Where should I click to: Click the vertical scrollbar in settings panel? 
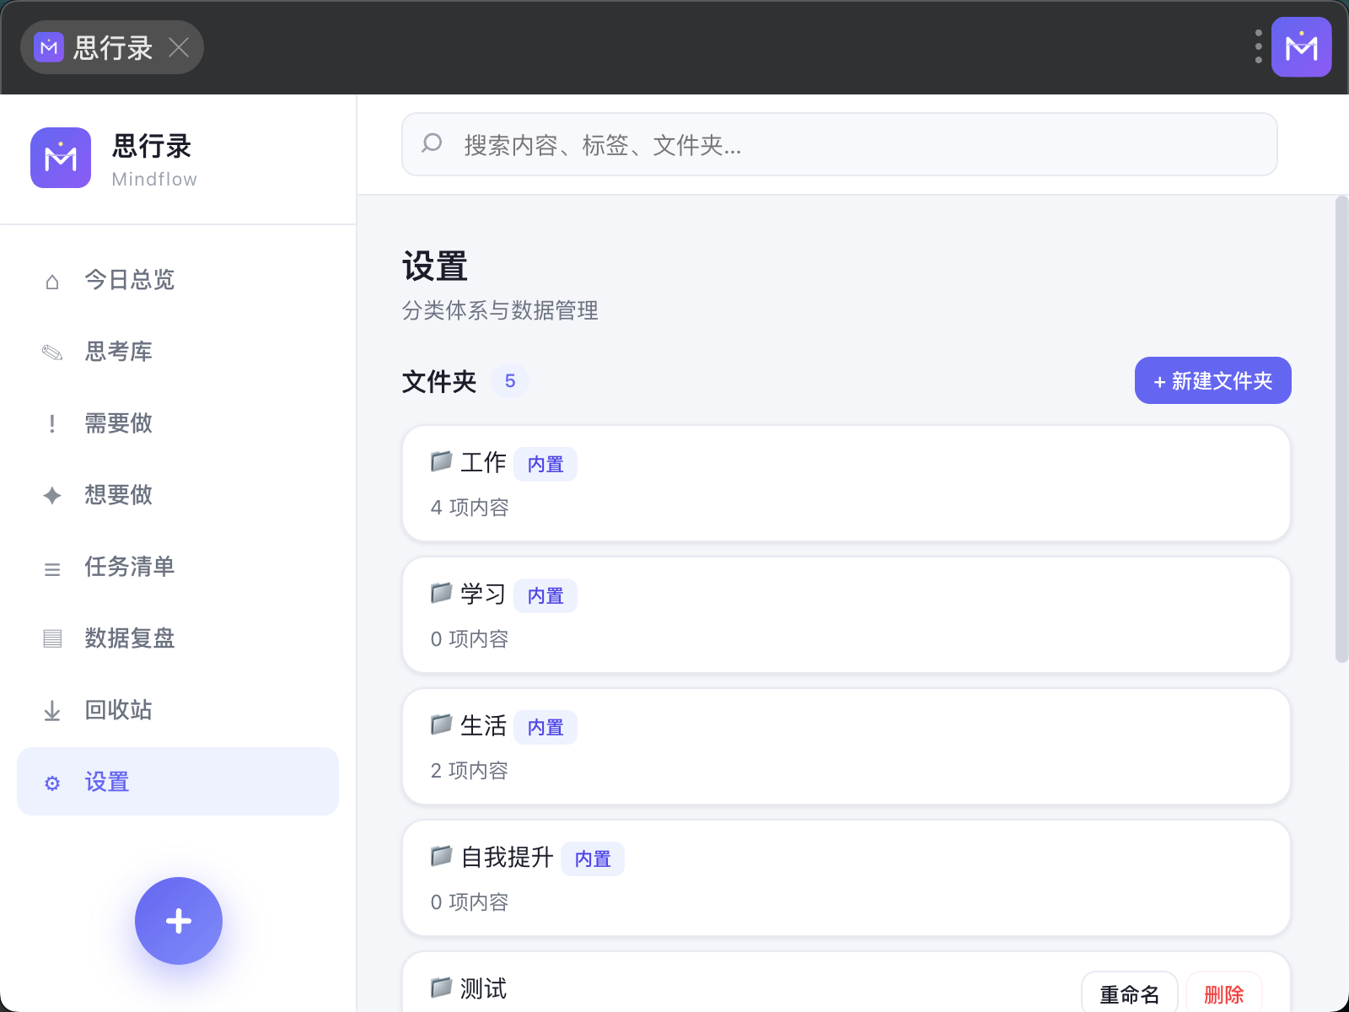(x=1341, y=429)
